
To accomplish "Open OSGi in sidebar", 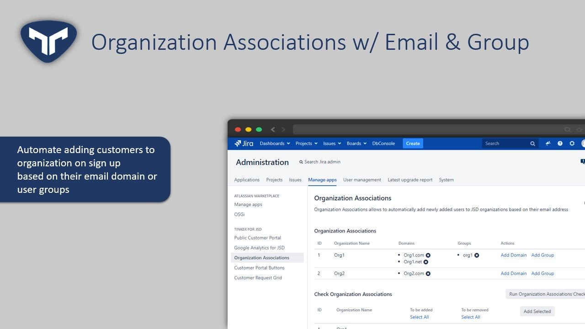I will (239, 214).
